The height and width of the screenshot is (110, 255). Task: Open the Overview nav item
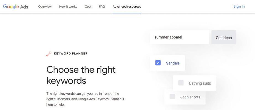click(45, 7)
